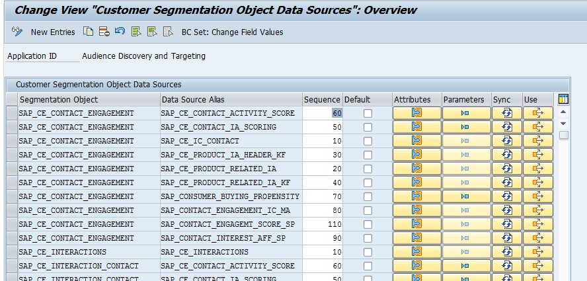The image size is (587, 281).
Task: Click the Delete row toolbar icon
Action: (x=104, y=32)
